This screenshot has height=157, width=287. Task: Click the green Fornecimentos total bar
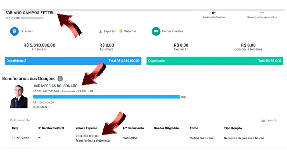[214, 61]
